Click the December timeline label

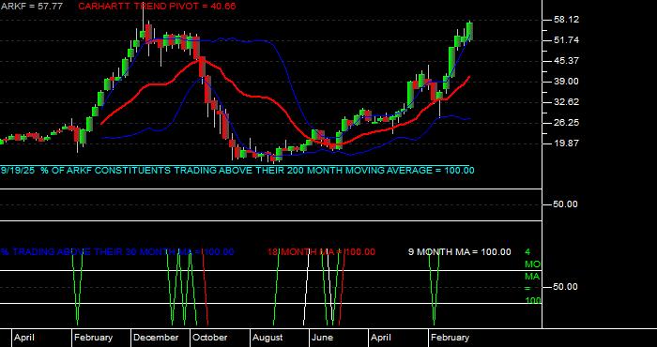click(157, 338)
